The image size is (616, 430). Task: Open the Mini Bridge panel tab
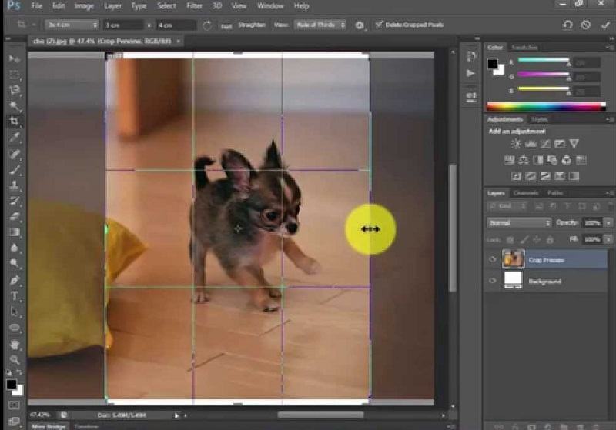(49, 426)
